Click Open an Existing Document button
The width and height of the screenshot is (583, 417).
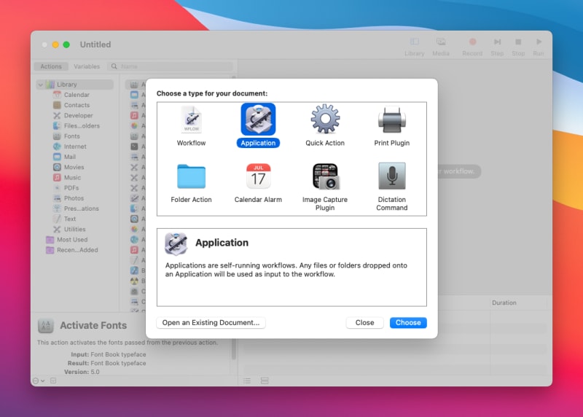click(211, 322)
